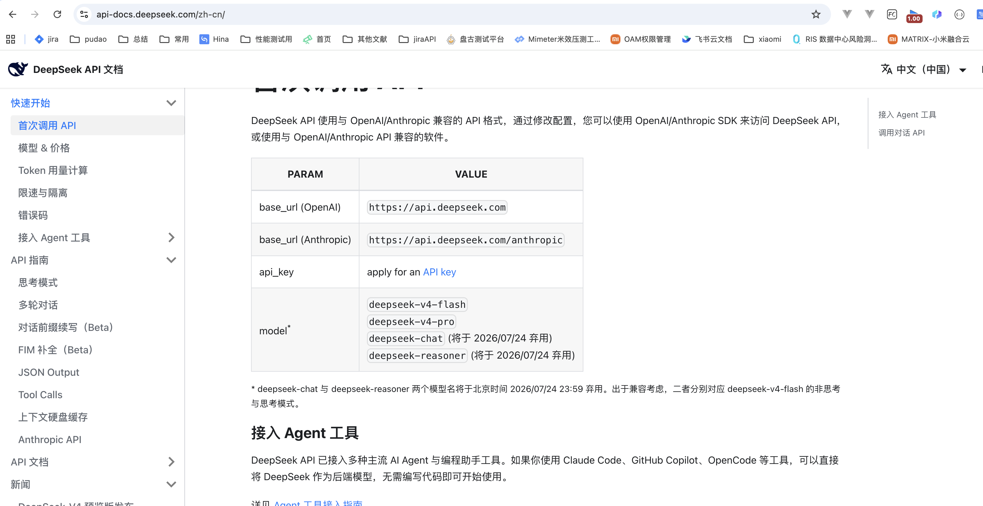Open site information icon in address bar
Image resolution: width=983 pixels, height=506 pixels.
[x=84, y=15]
